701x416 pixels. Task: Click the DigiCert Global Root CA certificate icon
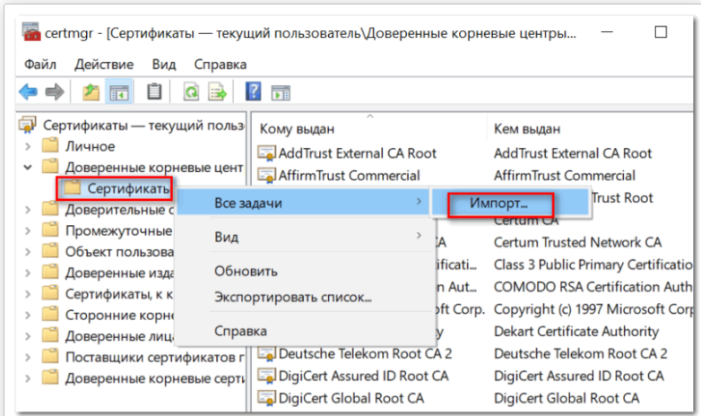(266, 398)
